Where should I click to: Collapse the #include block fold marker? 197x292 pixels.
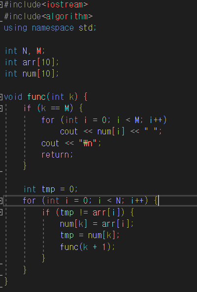(x=1, y=4)
